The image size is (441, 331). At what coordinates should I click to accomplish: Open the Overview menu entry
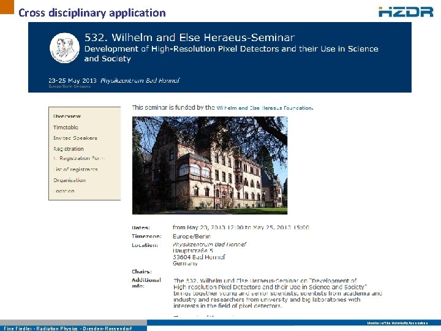pos(67,116)
